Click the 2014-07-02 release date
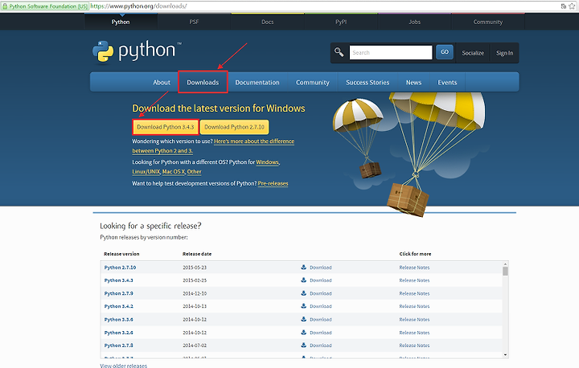Viewport: 579px width, 368px height. [195, 346]
